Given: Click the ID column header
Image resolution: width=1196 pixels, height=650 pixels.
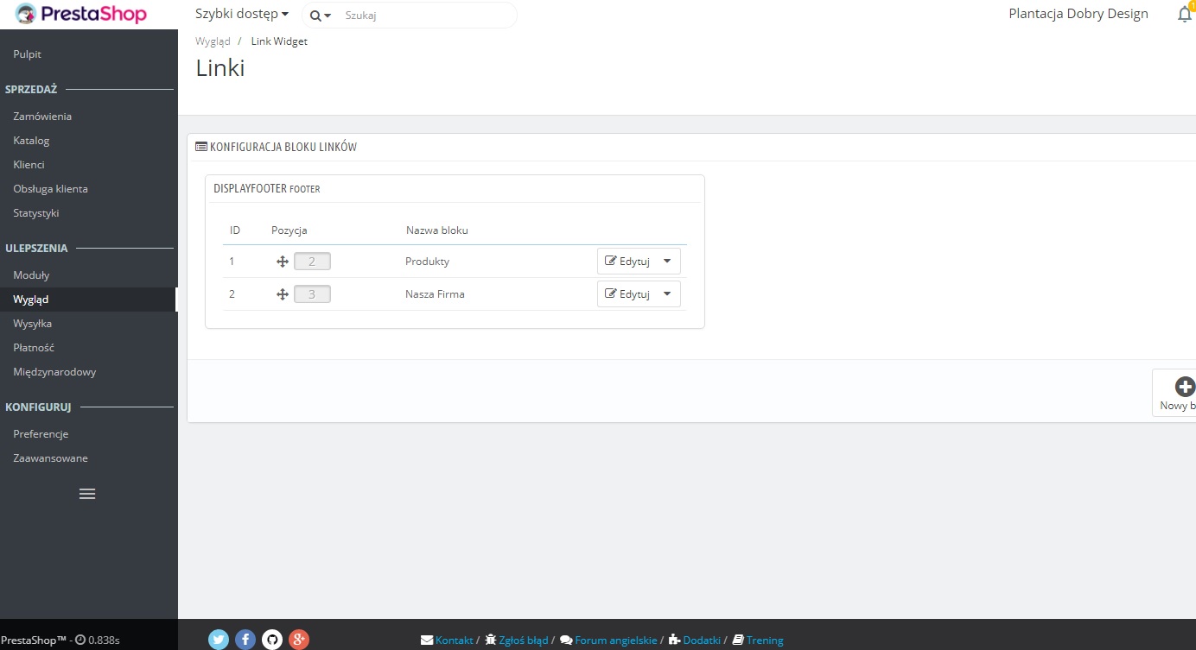Looking at the screenshot, I should point(235,230).
